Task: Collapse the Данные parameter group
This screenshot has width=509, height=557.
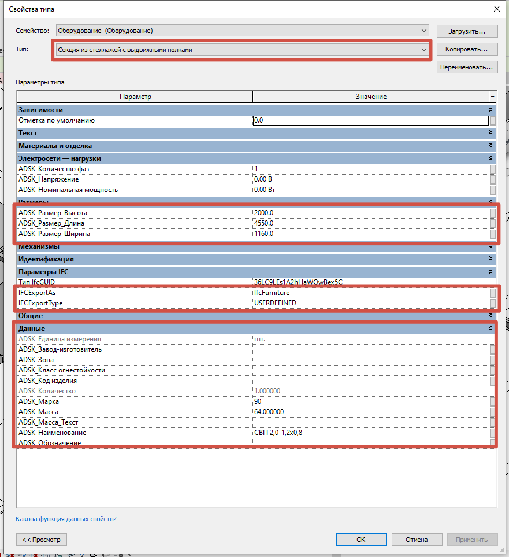Action: point(491,329)
